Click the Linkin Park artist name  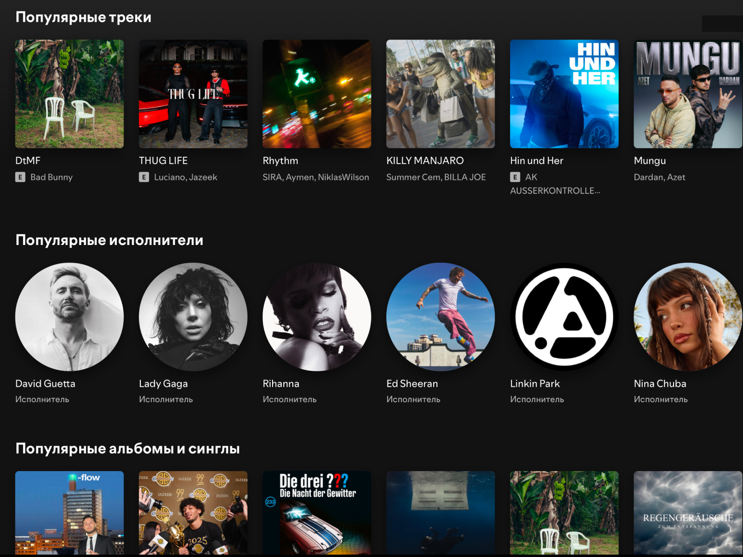(535, 383)
